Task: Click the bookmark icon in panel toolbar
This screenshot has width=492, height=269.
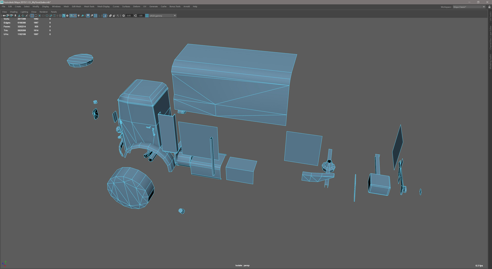Action: [x=15, y=16]
